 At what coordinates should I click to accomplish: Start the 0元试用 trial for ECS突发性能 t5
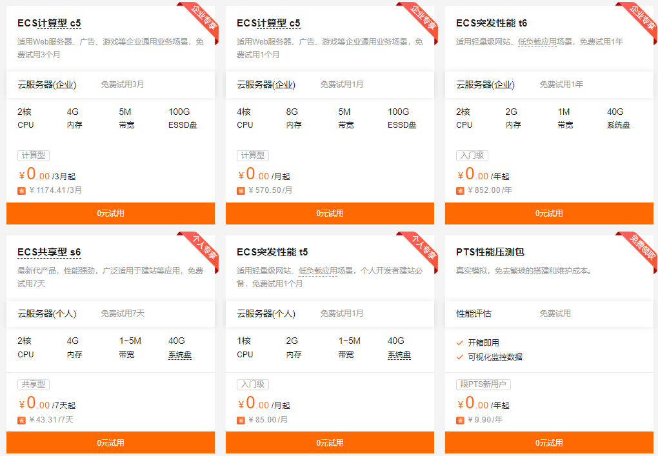pos(330,442)
